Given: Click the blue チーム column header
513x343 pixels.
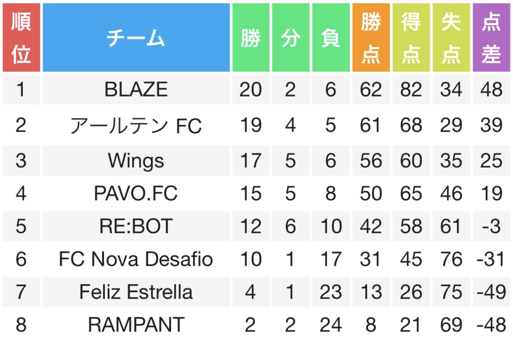Looking at the screenshot, I should click(x=136, y=38).
